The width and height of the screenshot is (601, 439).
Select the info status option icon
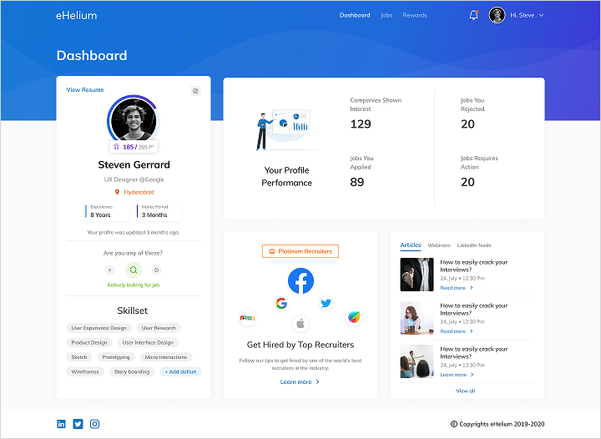click(x=156, y=270)
